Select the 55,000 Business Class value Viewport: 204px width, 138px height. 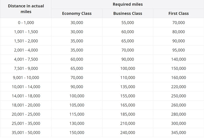tap(128, 23)
